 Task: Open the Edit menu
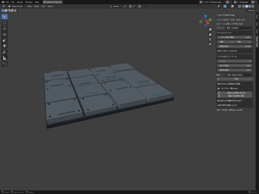13,2
